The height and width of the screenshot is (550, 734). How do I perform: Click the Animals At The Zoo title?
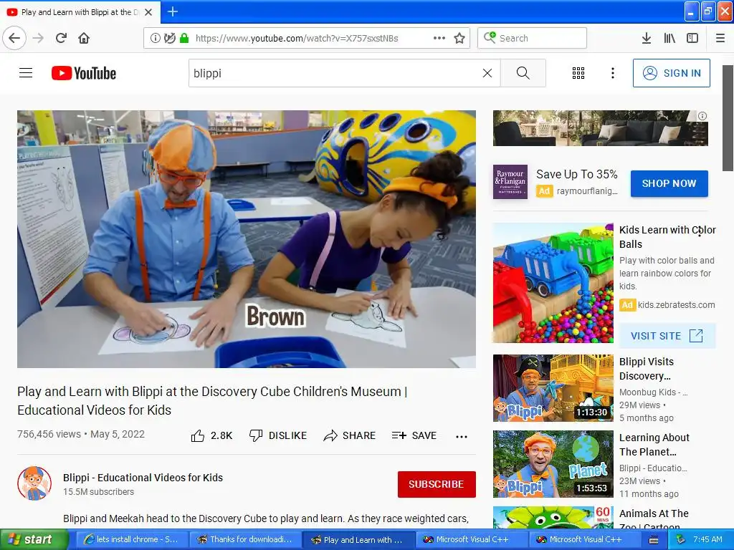(654, 520)
